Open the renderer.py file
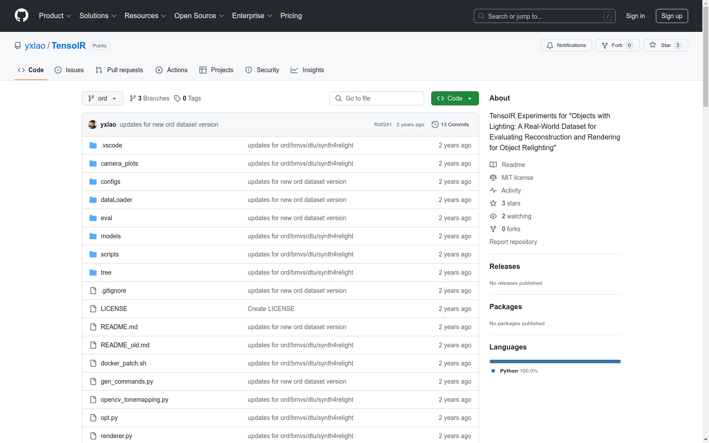The image size is (709, 443). (117, 436)
